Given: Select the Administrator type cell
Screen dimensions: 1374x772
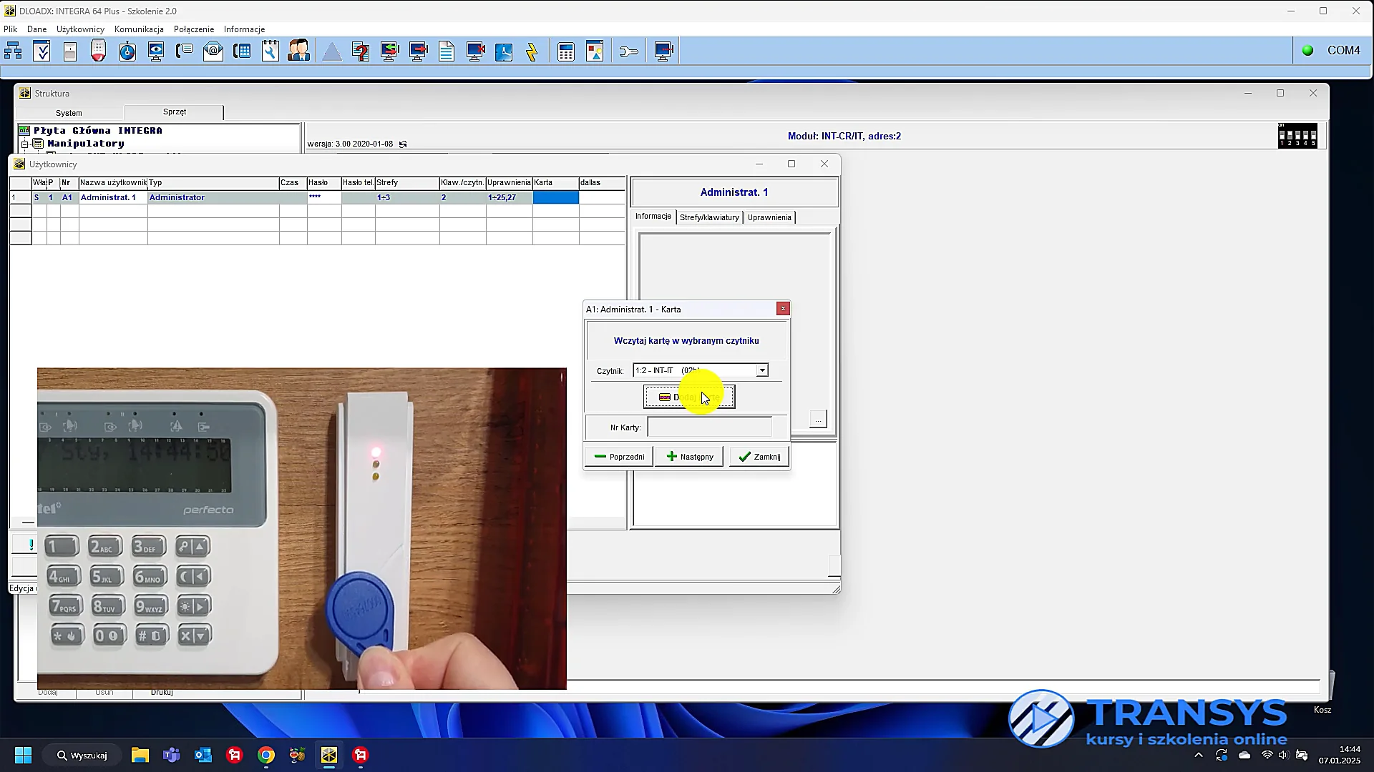Looking at the screenshot, I should 213,197.
